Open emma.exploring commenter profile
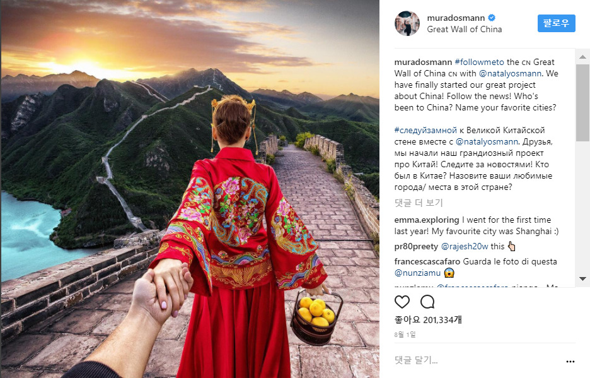 pos(427,220)
